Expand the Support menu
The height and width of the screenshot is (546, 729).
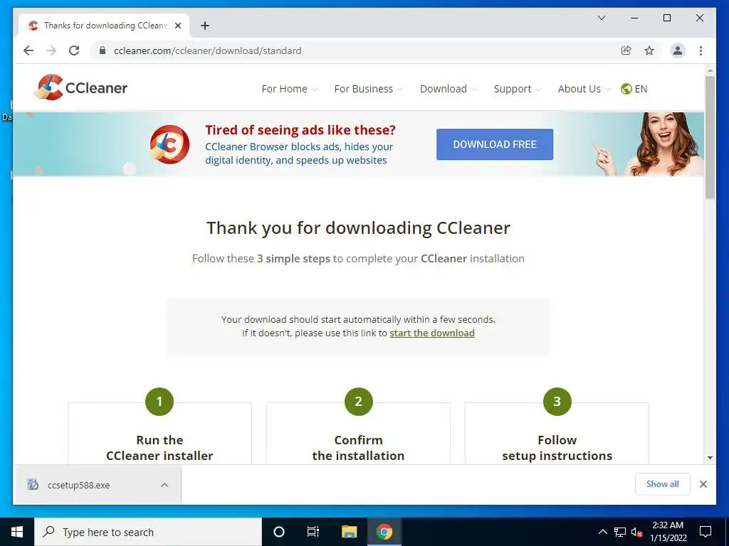pos(517,89)
